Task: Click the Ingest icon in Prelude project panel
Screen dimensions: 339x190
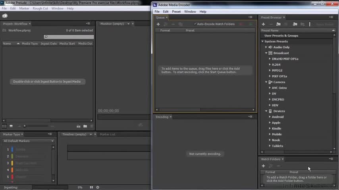Action: 79,126
